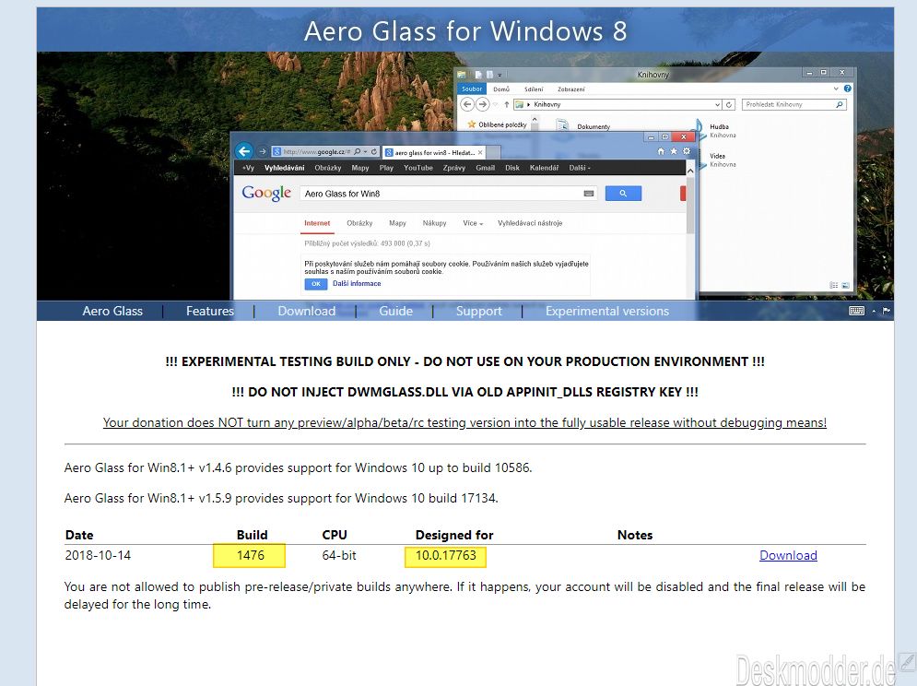Click the keyboard icon in banner taskbar
Viewport: 917px width, 686px height.
coord(857,311)
